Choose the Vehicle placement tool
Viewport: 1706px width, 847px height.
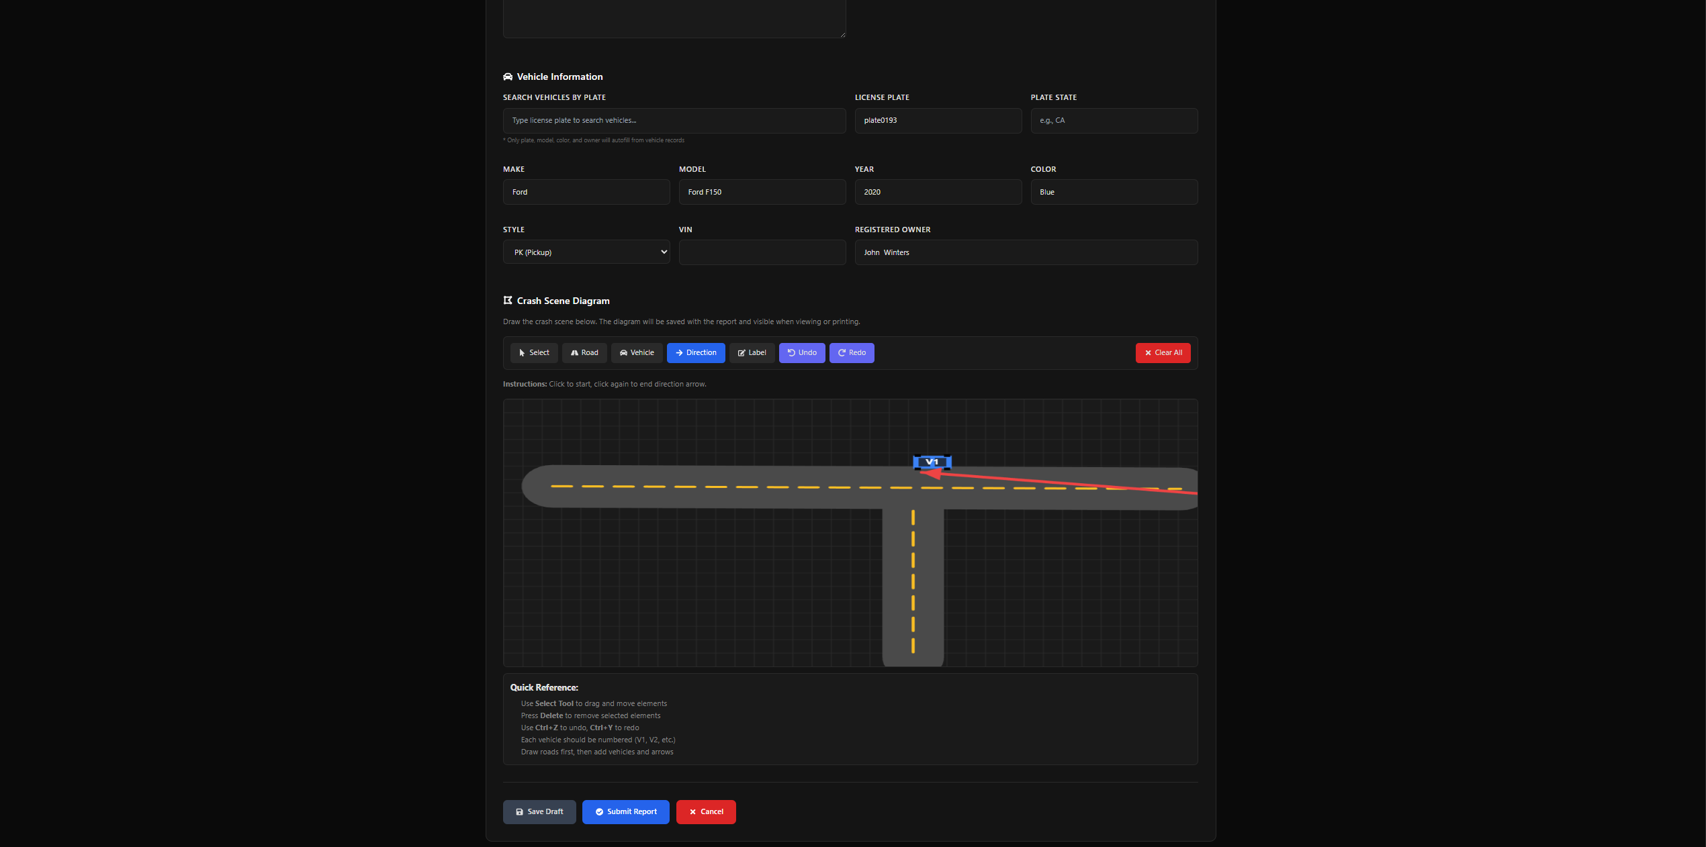636,353
